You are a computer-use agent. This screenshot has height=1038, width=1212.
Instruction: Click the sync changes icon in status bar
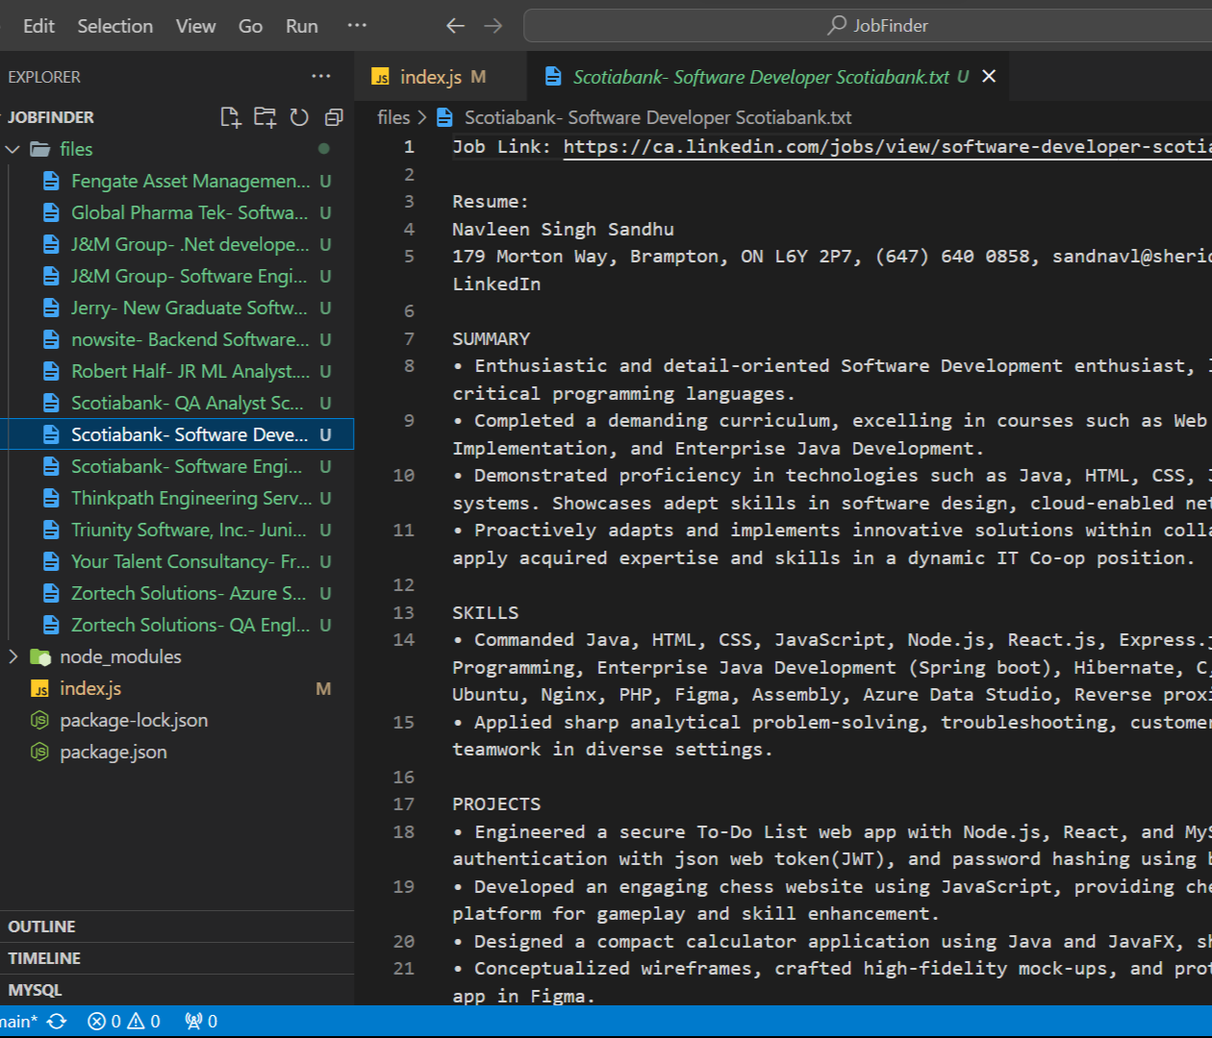[x=57, y=1022]
